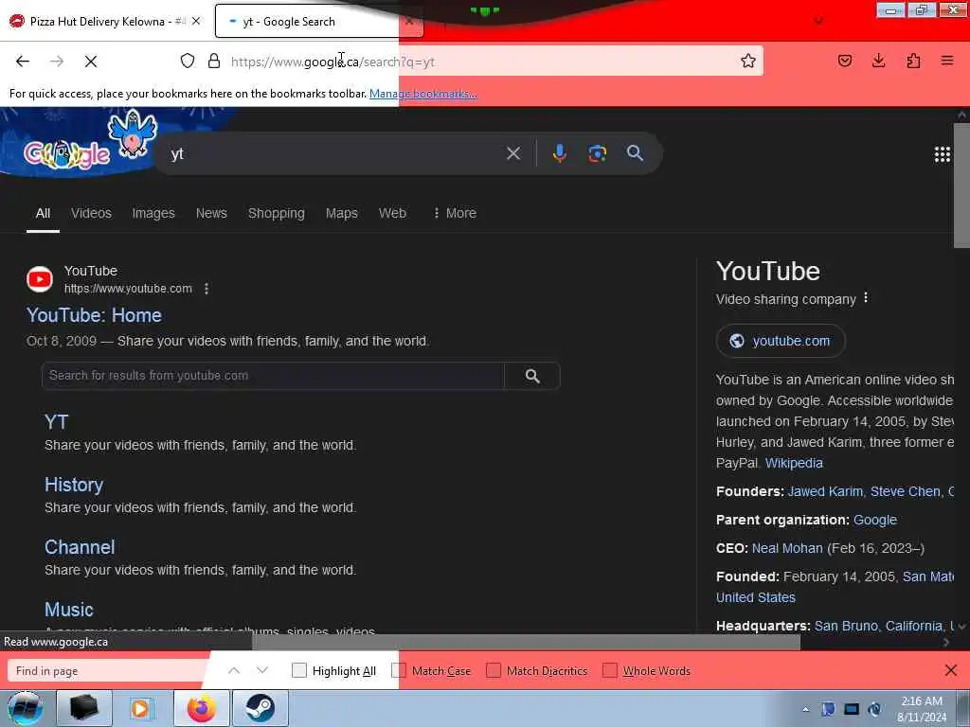This screenshot has width=970, height=727.
Task: Go back to the previous page
Action: pyautogui.click(x=23, y=62)
